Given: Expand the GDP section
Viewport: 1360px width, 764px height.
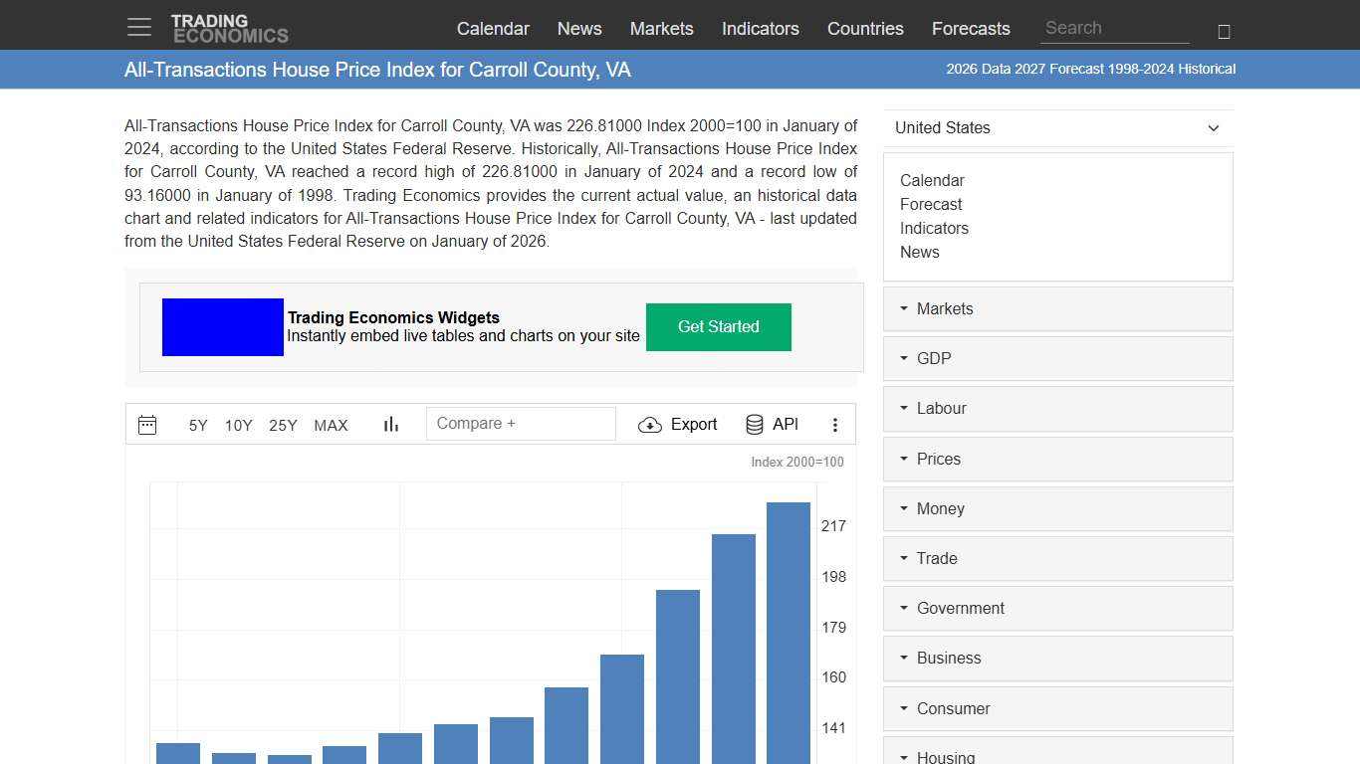Looking at the screenshot, I should 934,358.
